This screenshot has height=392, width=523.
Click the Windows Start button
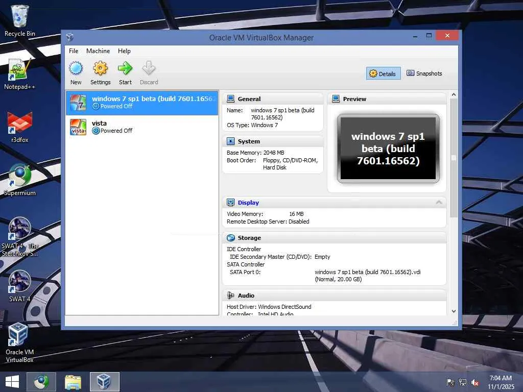12,382
